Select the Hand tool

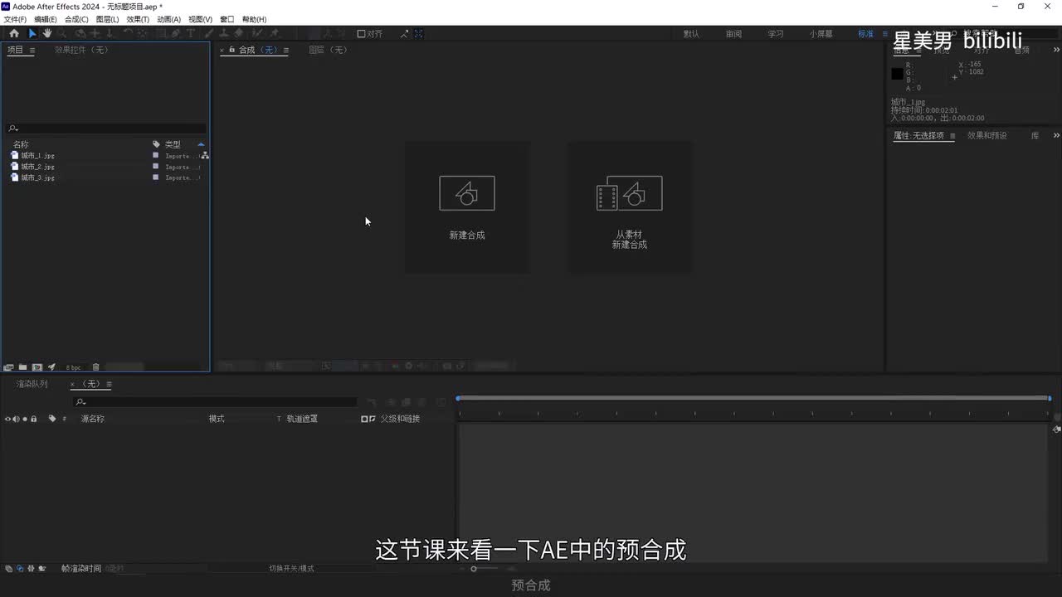[x=47, y=33]
